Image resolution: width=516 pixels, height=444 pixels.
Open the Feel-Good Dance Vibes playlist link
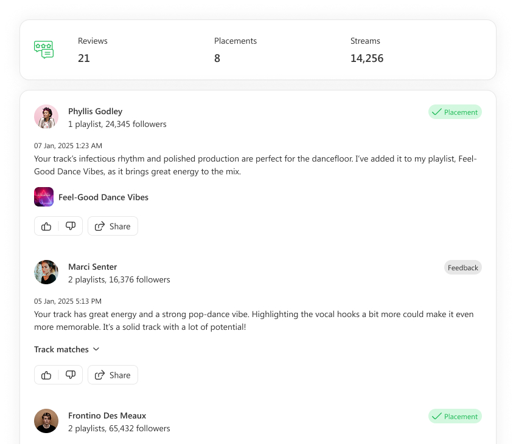click(x=103, y=197)
